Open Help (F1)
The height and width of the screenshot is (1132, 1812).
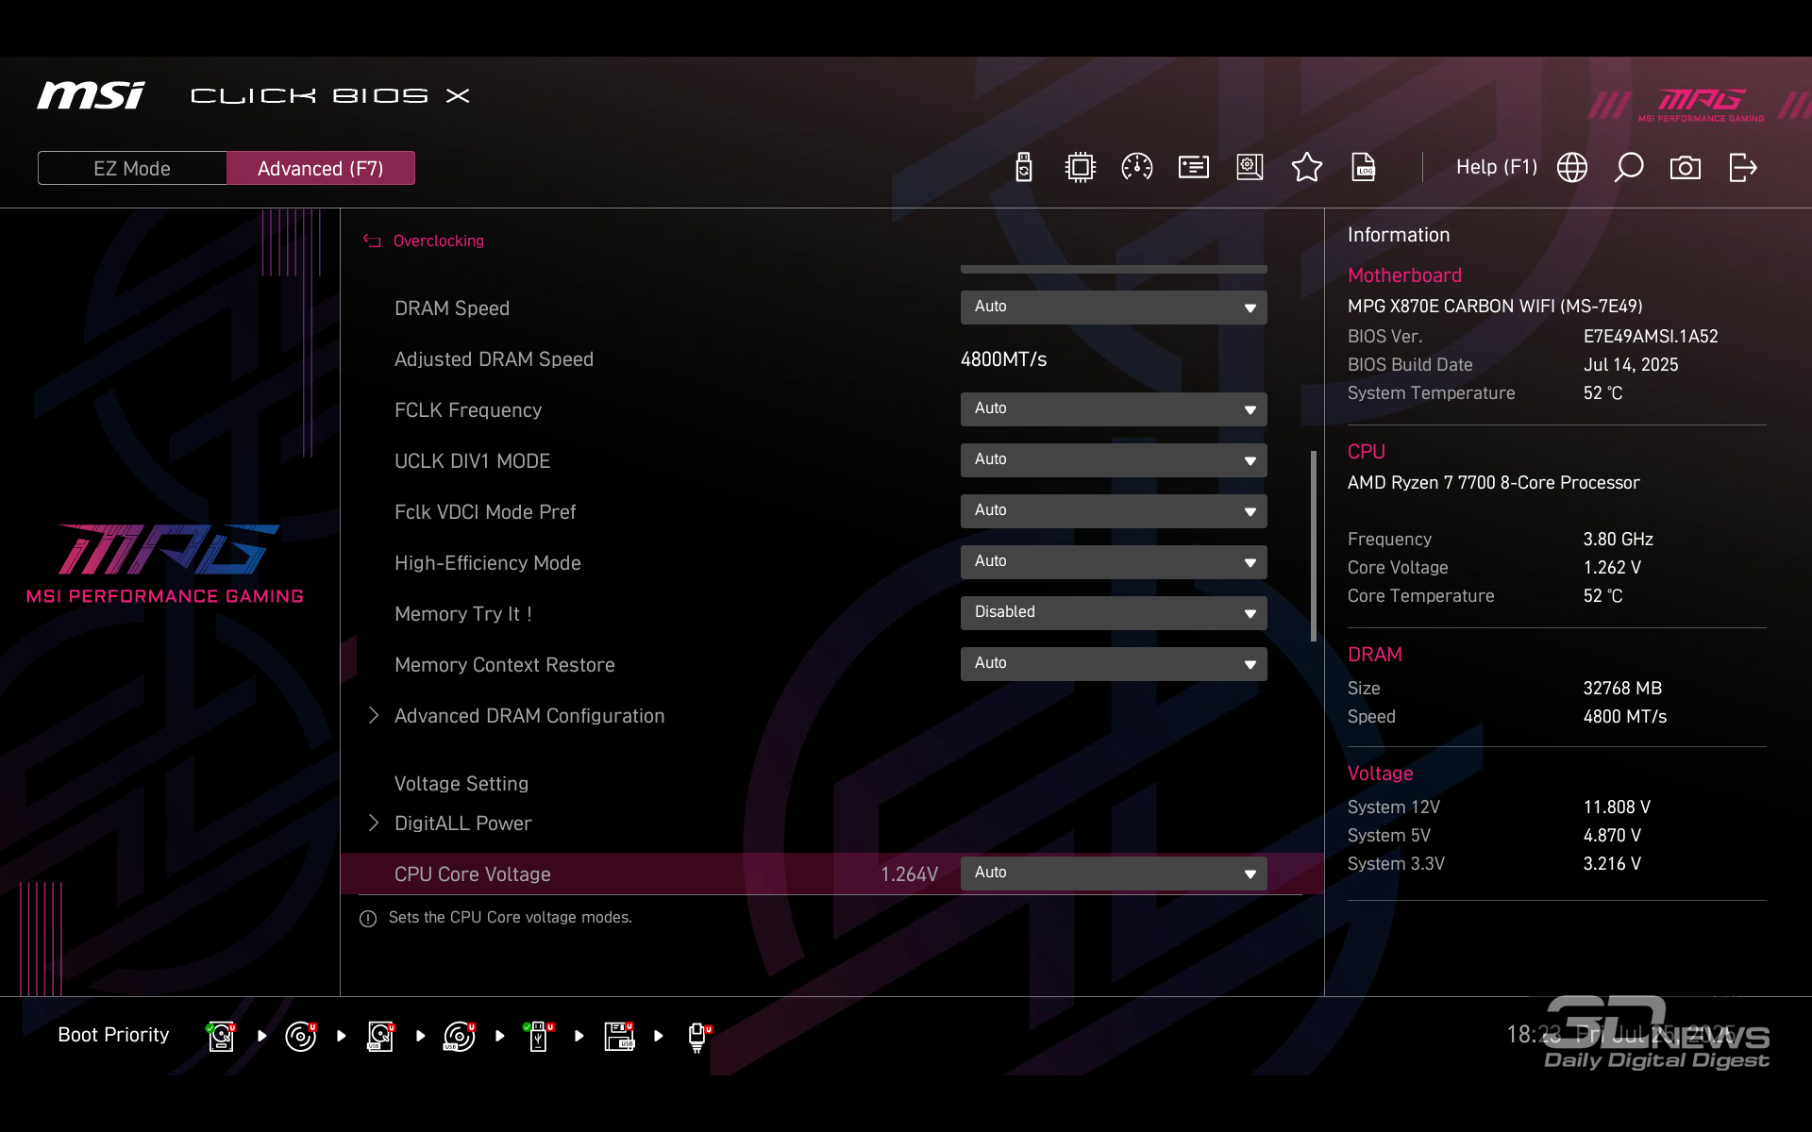point(1497,167)
